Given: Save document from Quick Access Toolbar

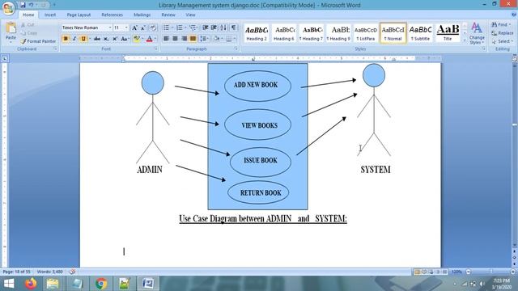Looking at the screenshot, I should [23, 5].
